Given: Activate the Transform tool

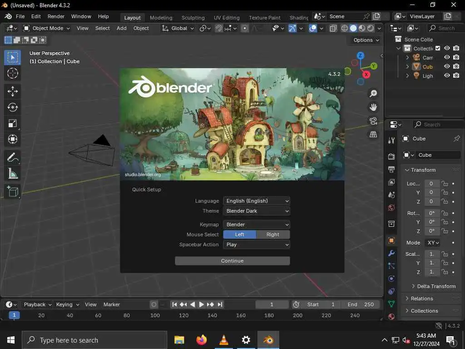Looking at the screenshot, I should coord(12,139).
